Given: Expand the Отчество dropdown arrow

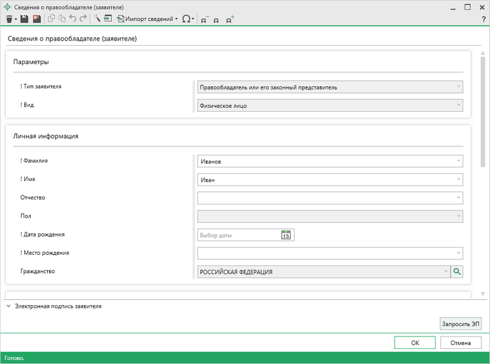Looking at the screenshot, I should (459, 198).
